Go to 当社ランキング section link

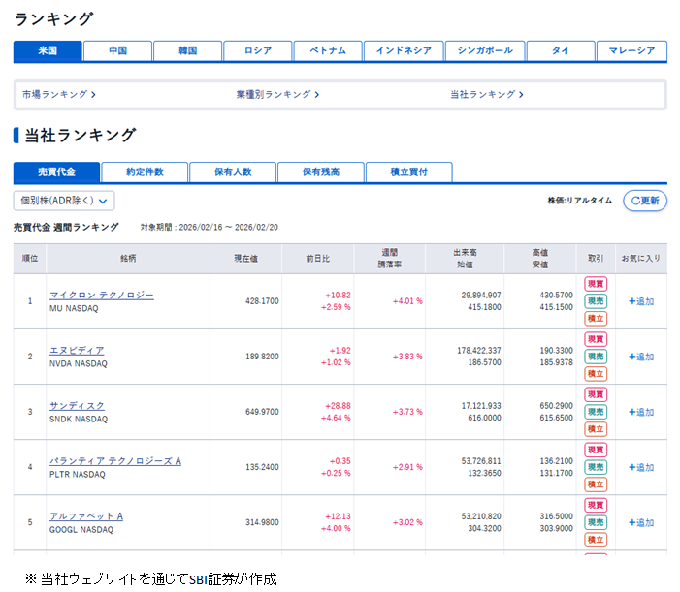coord(487,95)
